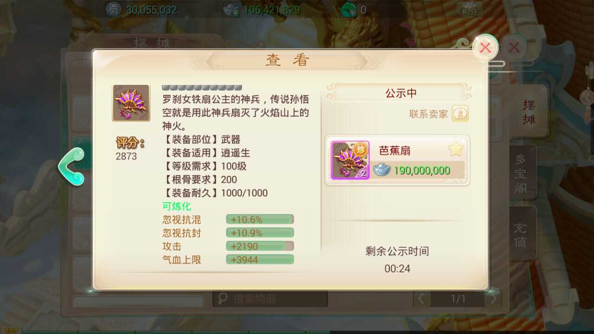Favorite 芭蕉扇 with the star icon
This screenshot has width=594, height=334.
click(456, 149)
